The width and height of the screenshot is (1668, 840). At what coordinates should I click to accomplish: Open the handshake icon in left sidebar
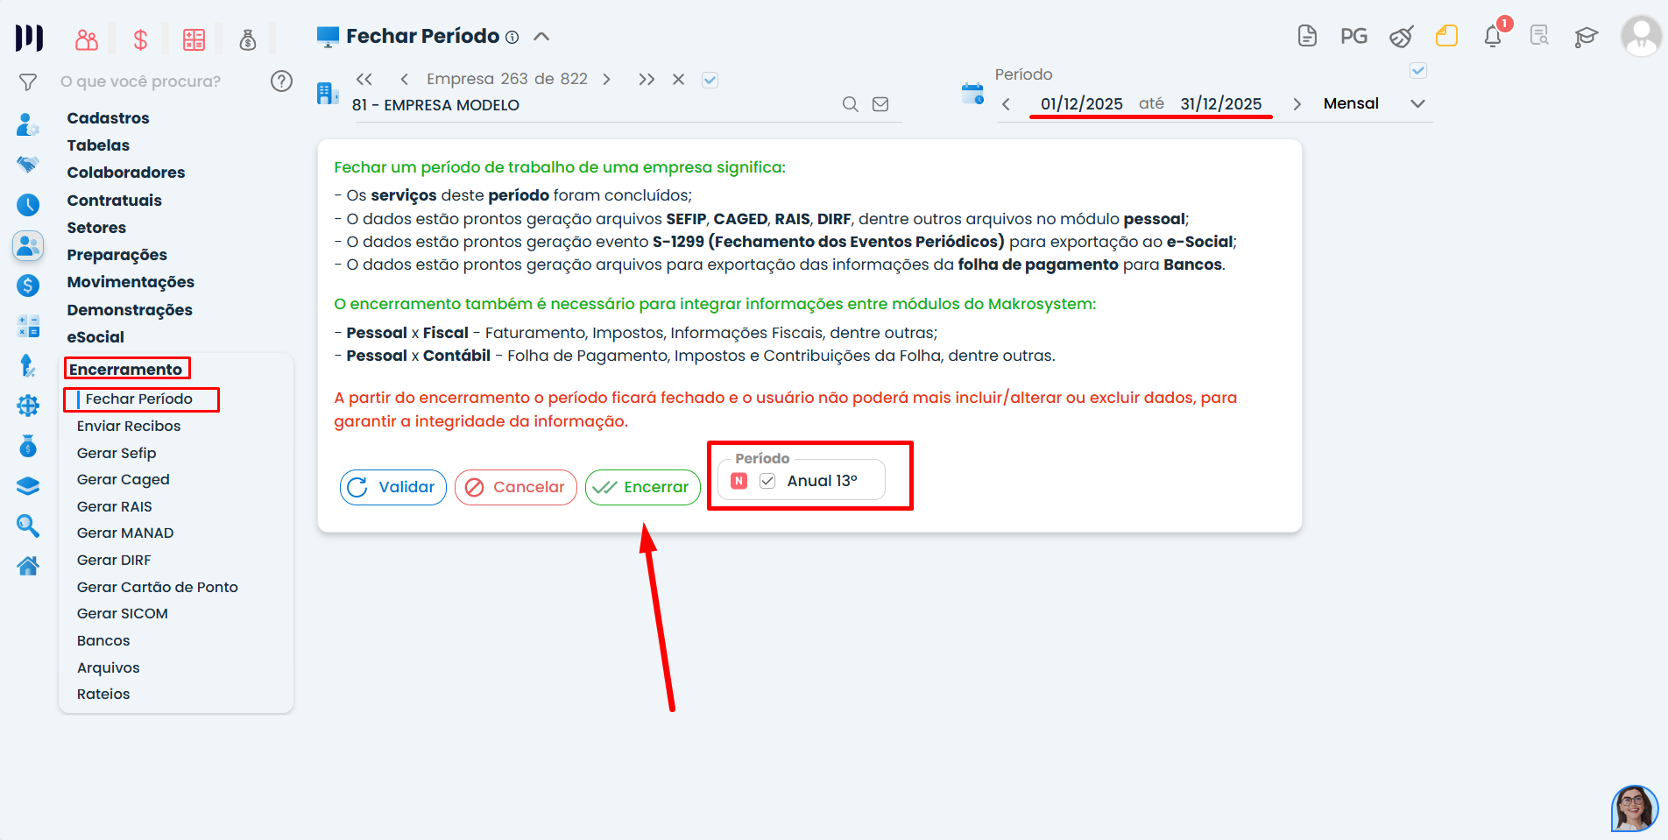(28, 164)
